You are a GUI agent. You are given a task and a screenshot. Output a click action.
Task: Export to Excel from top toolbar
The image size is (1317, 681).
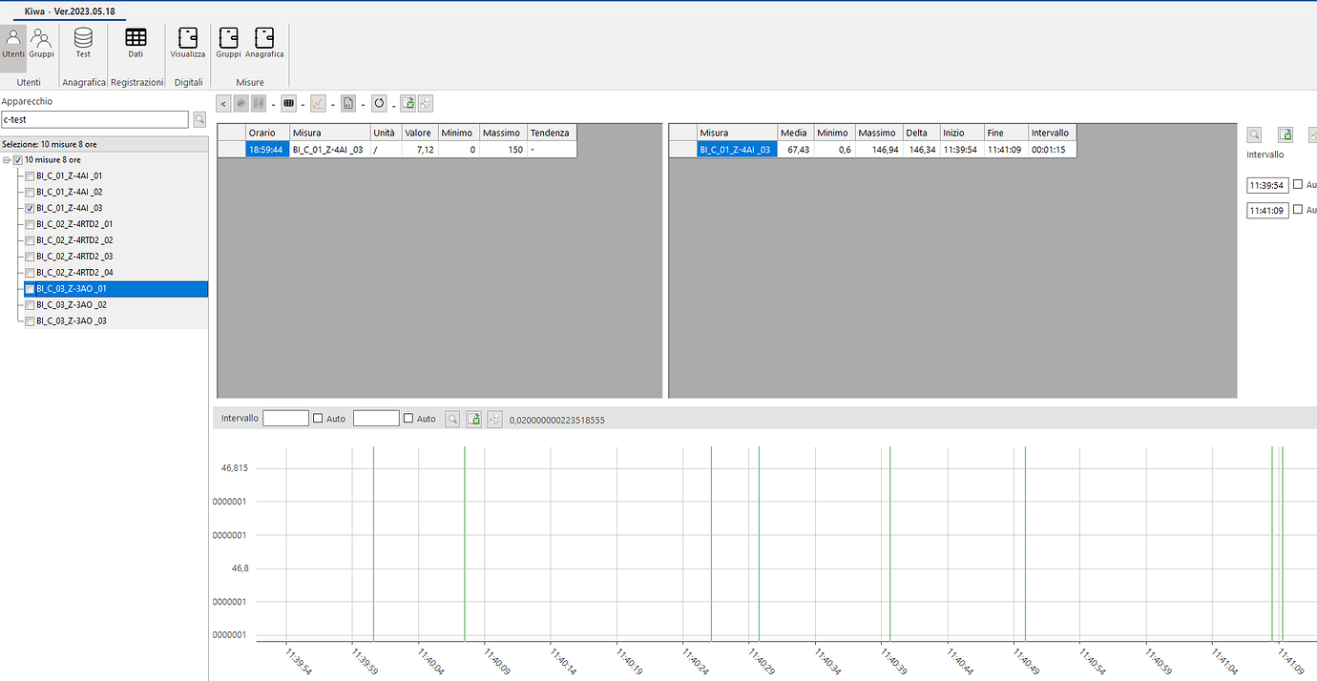coord(408,103)
